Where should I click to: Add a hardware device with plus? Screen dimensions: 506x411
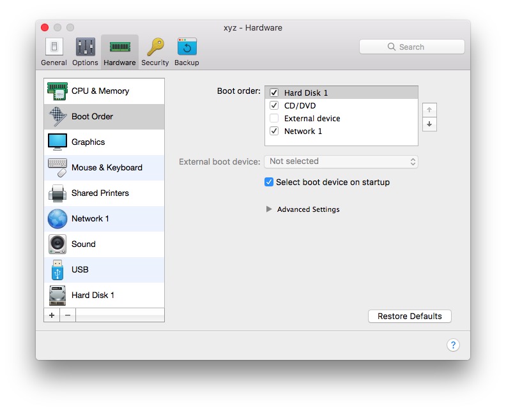pyautogui.click(x=52, y=315)
